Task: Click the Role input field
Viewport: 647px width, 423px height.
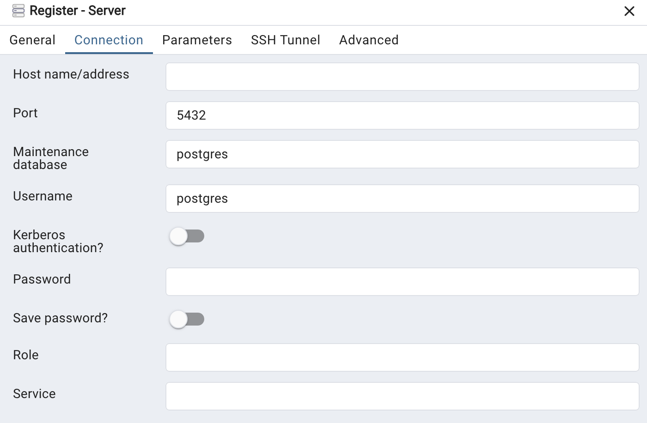Action: (x=402, y=357)
